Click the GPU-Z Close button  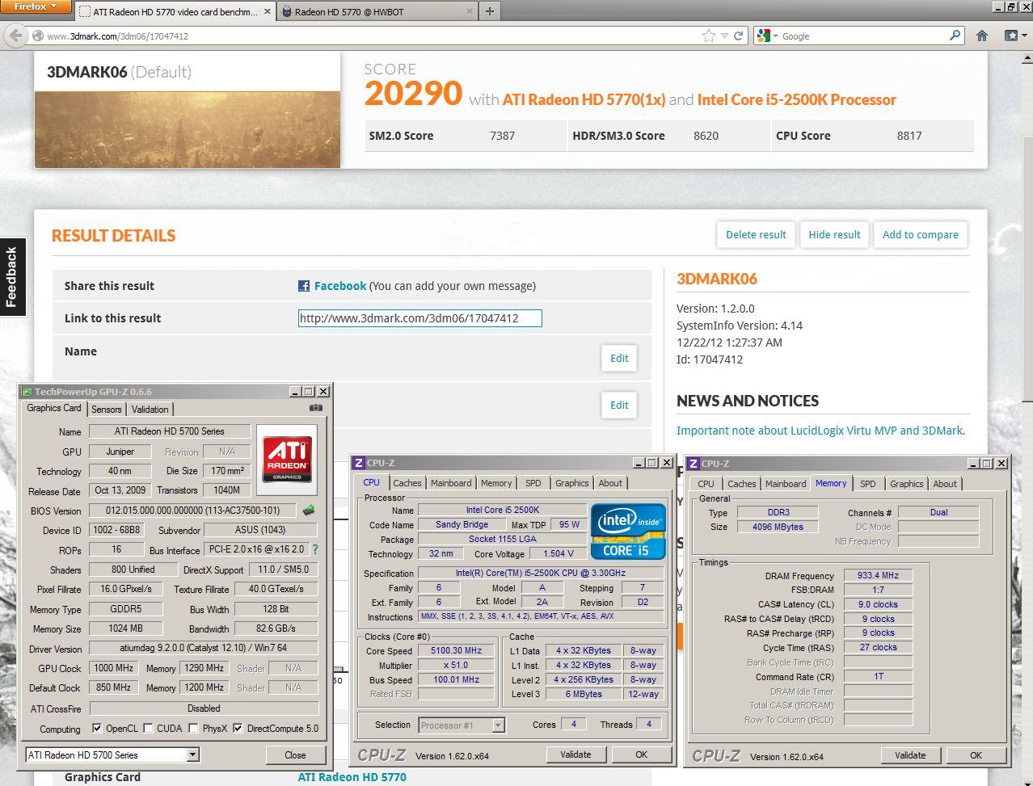point(295,755)
